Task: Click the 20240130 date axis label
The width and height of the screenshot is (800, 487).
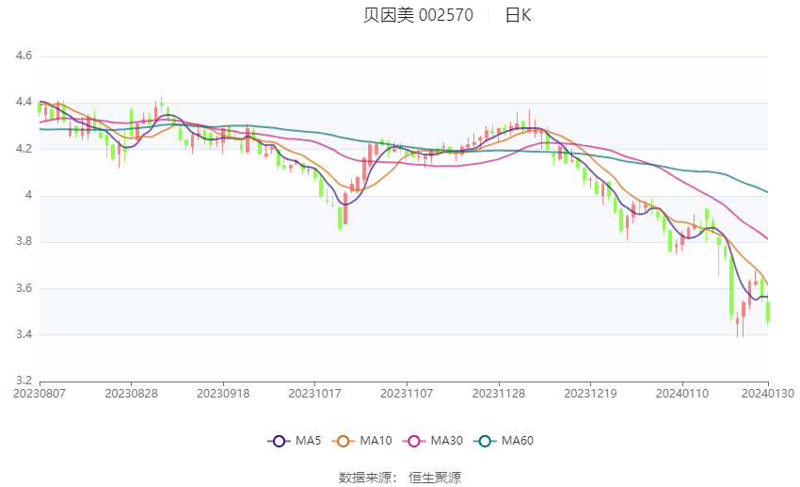Action: click(x=768, y=394)
